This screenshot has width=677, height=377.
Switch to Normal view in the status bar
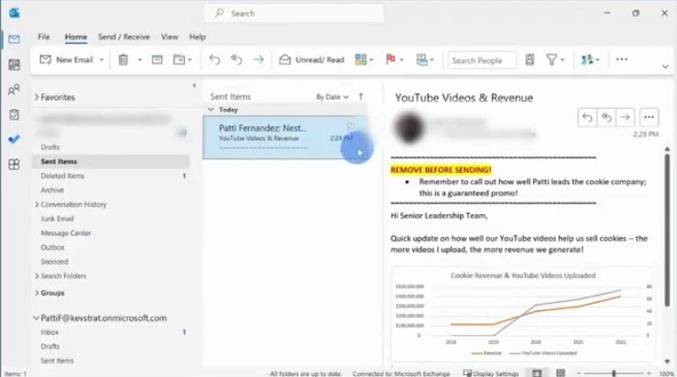(x=537, y=373)
